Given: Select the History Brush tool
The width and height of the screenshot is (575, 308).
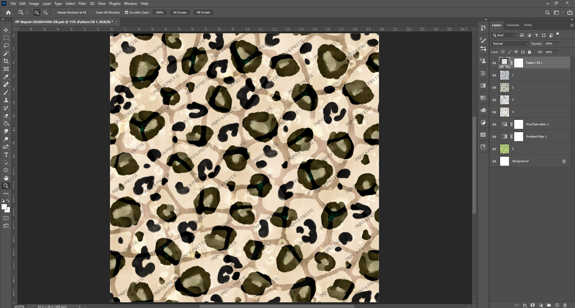Looking at the screenshot, I should coord(6,108).
